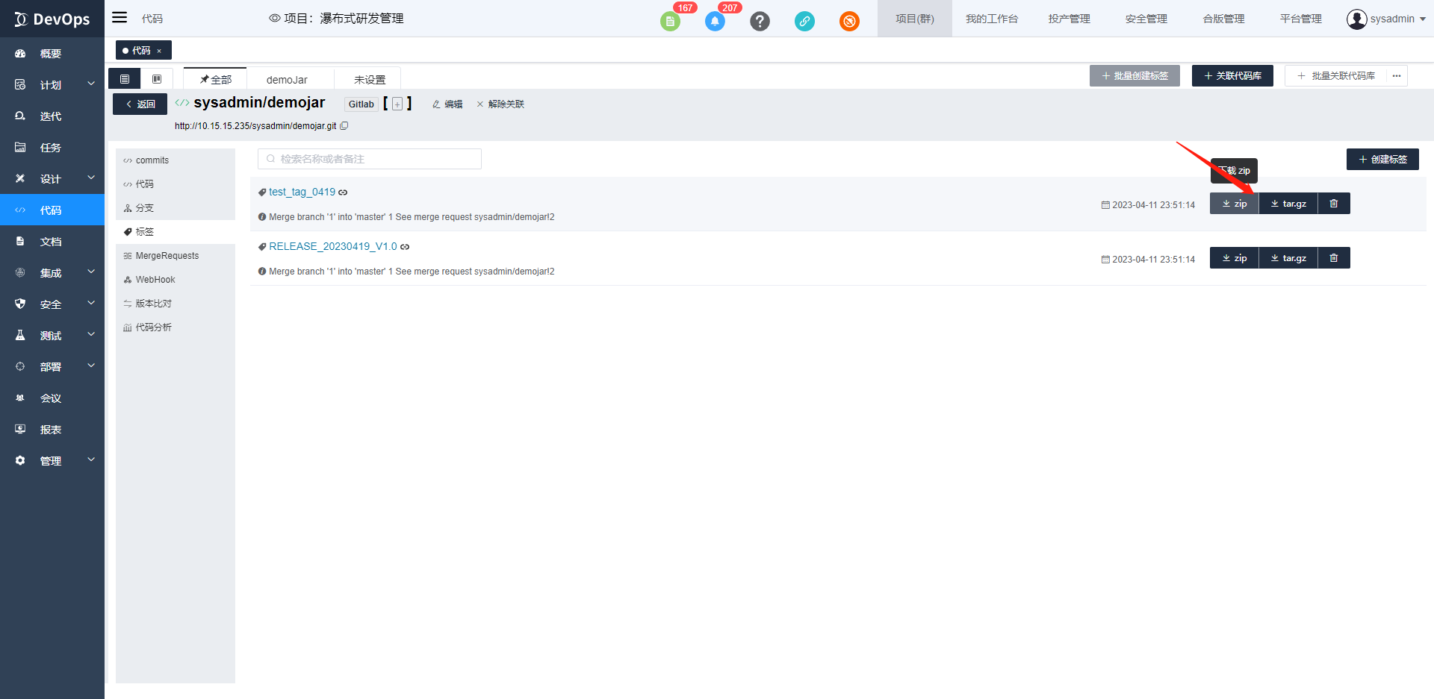Click 编辑 to edit the repository

447,104
